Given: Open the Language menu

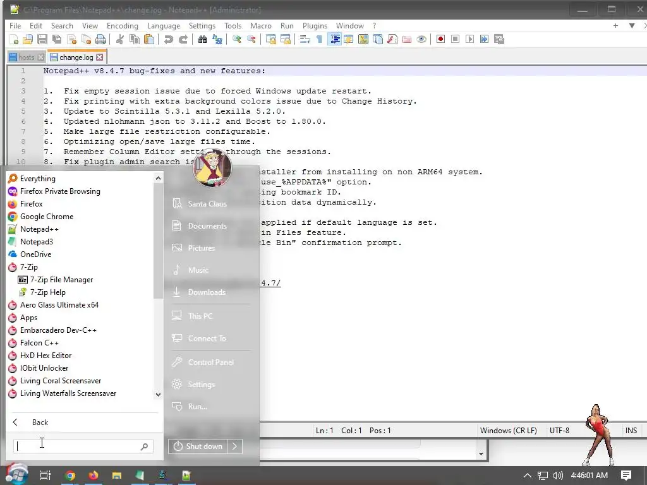Looking at the screenshot, I should click(x=164, y=25).
